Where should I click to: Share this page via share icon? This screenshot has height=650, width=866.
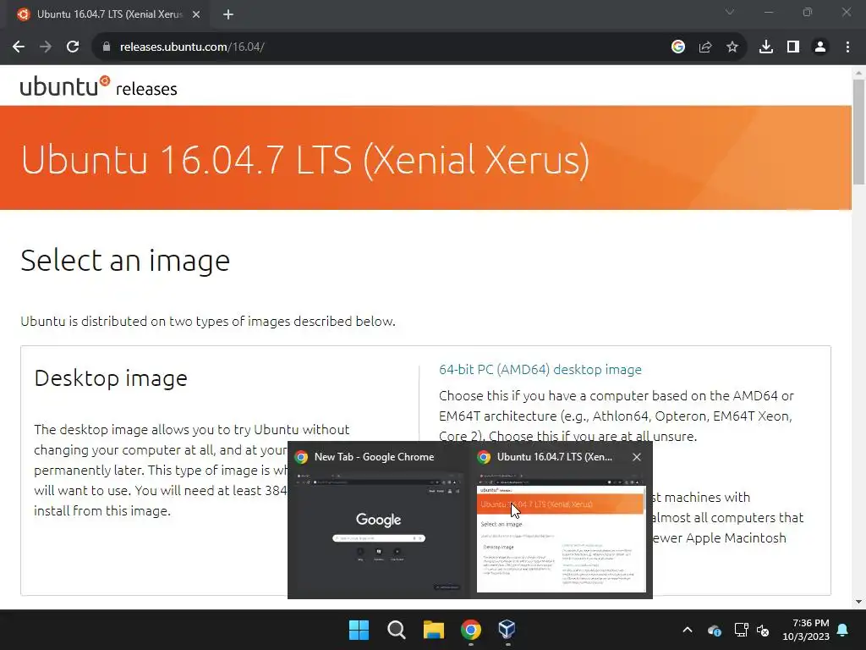tap(705, 47)
